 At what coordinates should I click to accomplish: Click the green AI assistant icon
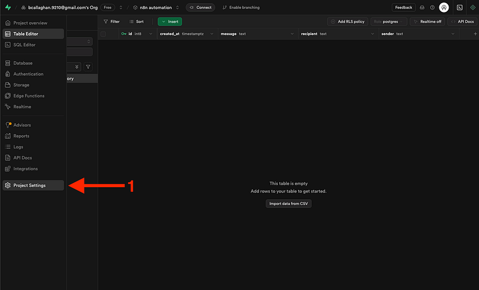click(472, 8)
